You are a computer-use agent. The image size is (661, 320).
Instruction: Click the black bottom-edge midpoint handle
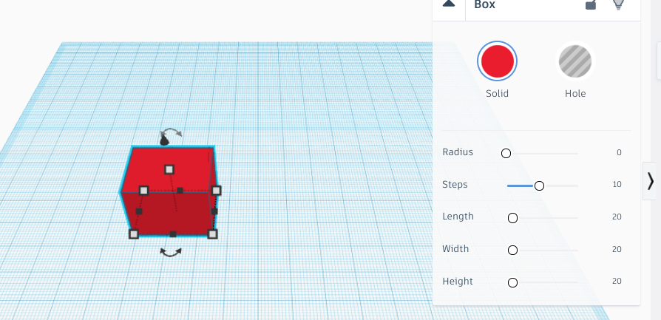(x=173, y=234)
